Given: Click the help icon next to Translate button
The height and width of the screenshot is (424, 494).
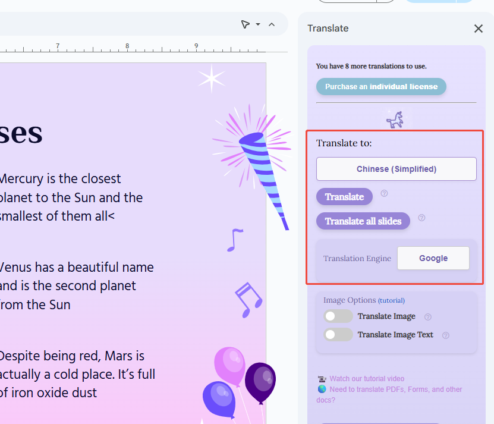Looking at the screenshot, I should [384, 193].
